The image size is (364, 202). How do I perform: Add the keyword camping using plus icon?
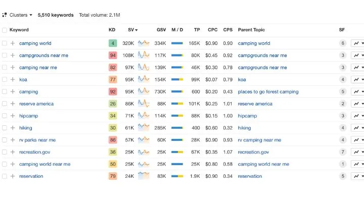(13, 91)
